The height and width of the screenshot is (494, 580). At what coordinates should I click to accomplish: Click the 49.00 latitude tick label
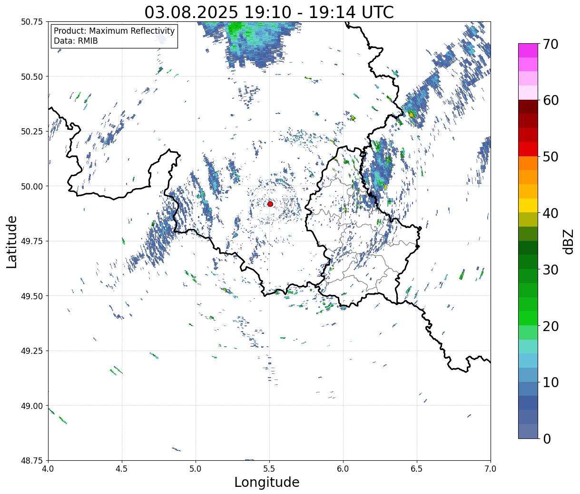(x=31, y=406)
